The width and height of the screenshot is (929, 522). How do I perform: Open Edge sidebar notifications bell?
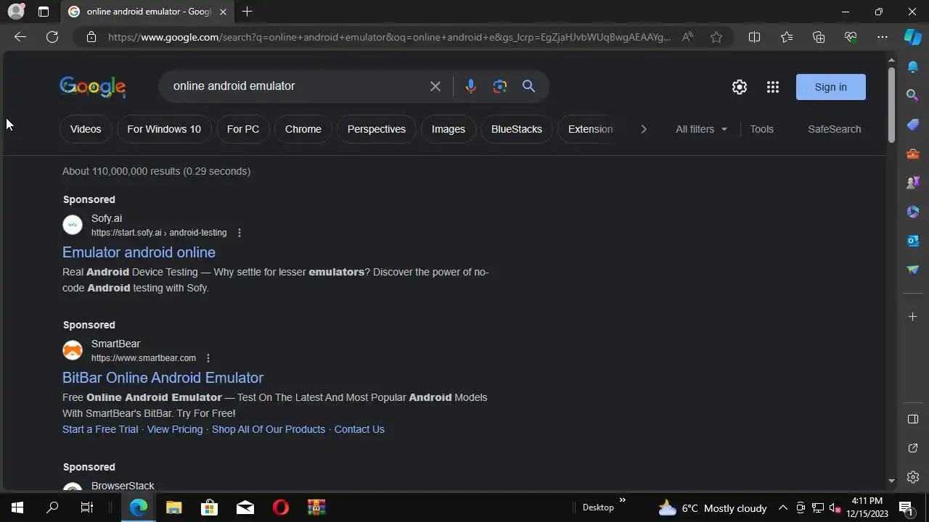pos(913,67)
